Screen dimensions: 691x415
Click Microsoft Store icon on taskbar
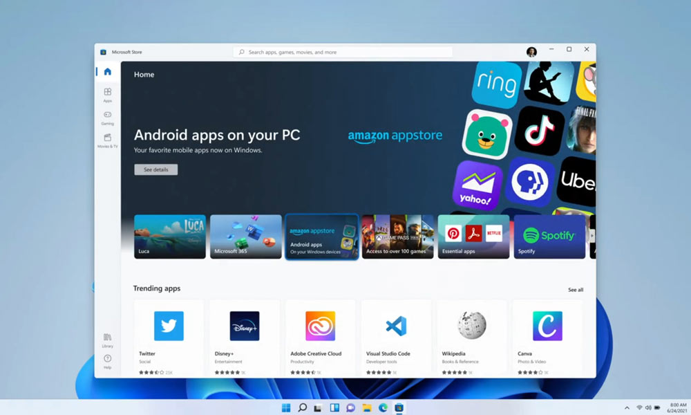click(x=399, y=407)
